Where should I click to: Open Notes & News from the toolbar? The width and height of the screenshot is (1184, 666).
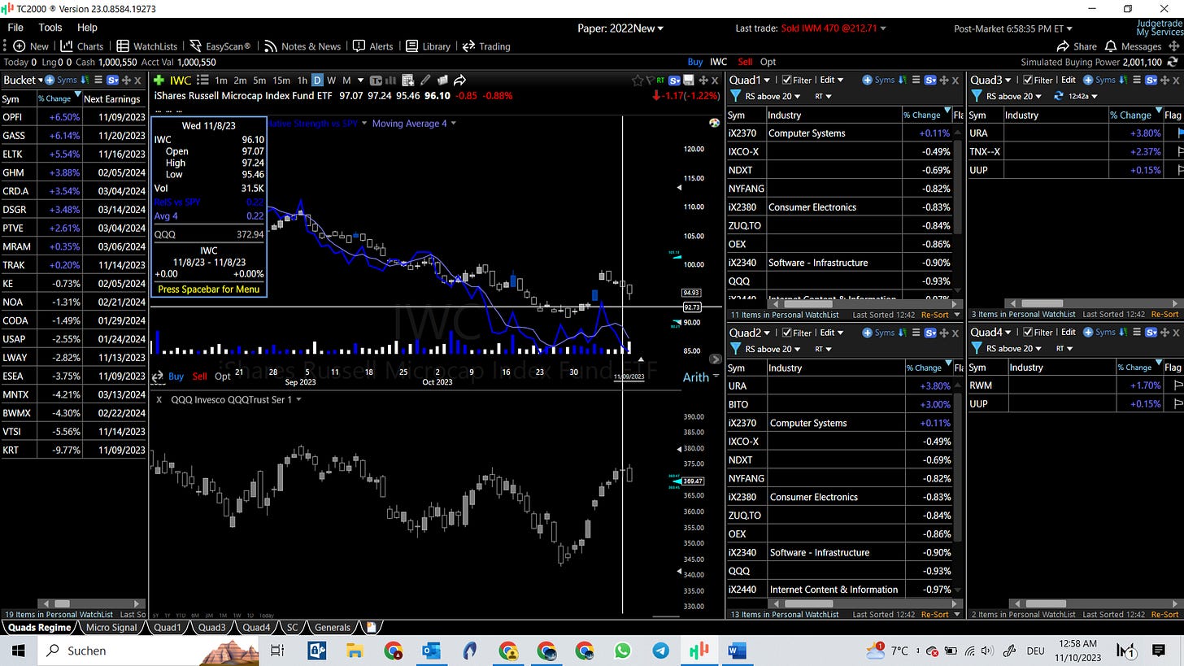(x=303, y=46)
